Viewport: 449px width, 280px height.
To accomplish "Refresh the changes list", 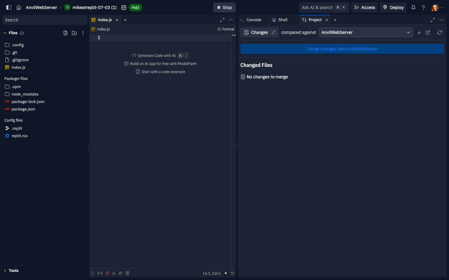I will tap(440, 32).
